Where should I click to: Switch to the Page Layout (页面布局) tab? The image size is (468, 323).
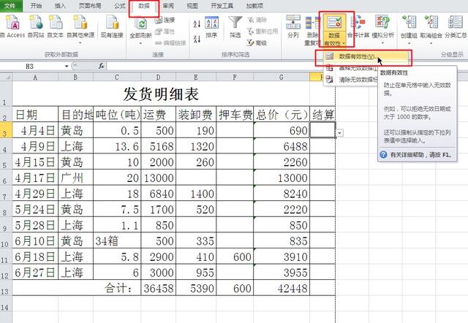(x=90, y=6)
